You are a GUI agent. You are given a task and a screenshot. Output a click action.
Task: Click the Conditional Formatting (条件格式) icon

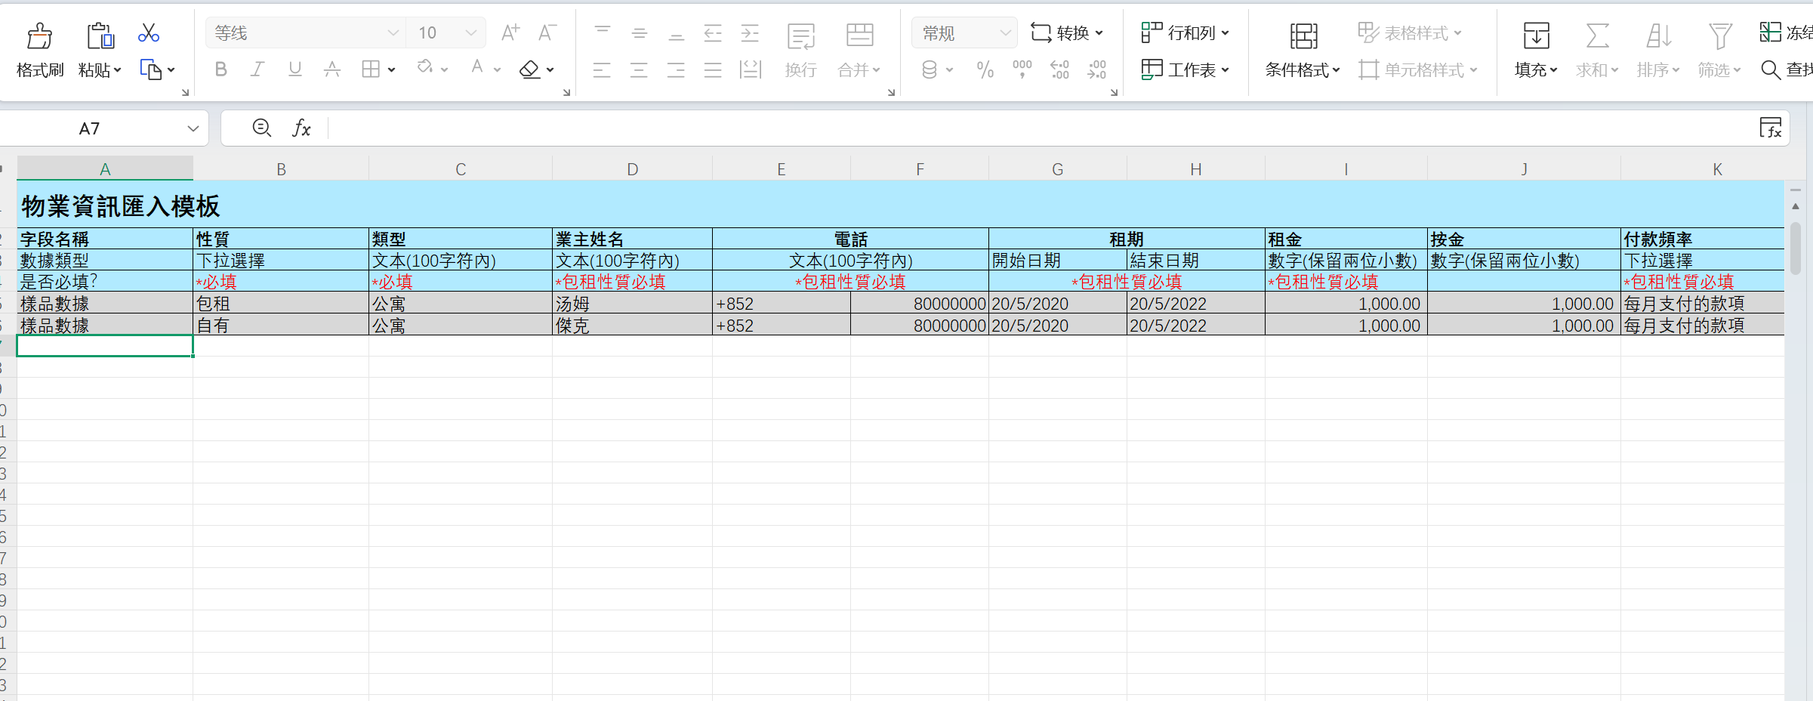coord(1303,36)
